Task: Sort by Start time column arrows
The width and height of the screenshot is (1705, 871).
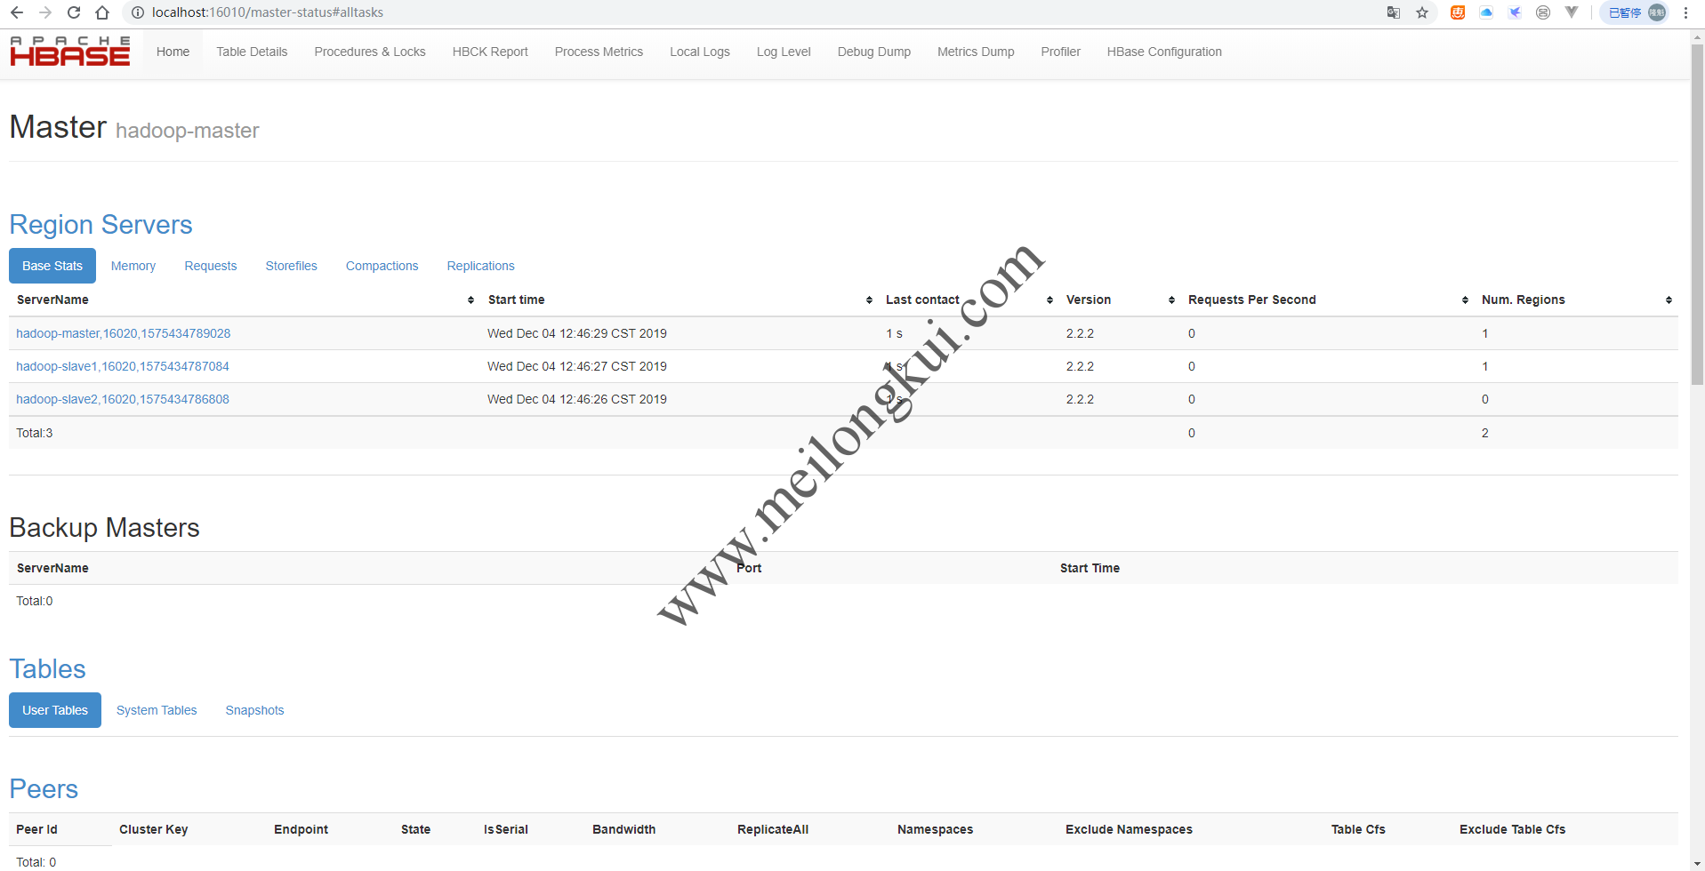Action: (x=869, y=300)
